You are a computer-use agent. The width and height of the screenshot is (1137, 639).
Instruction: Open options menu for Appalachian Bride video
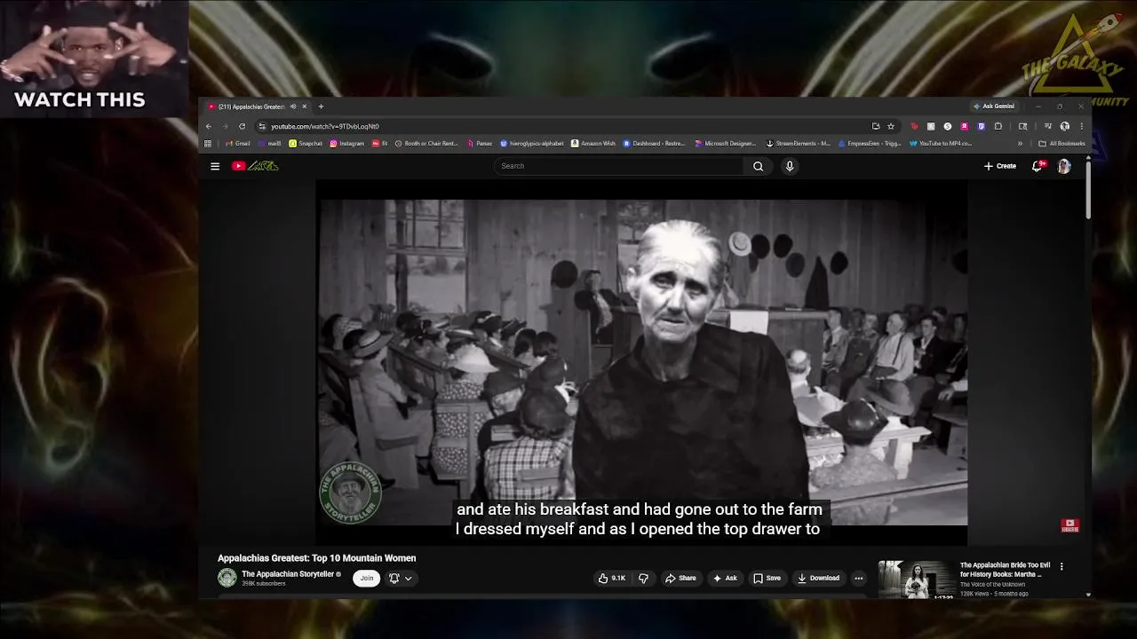(1061, 566)
